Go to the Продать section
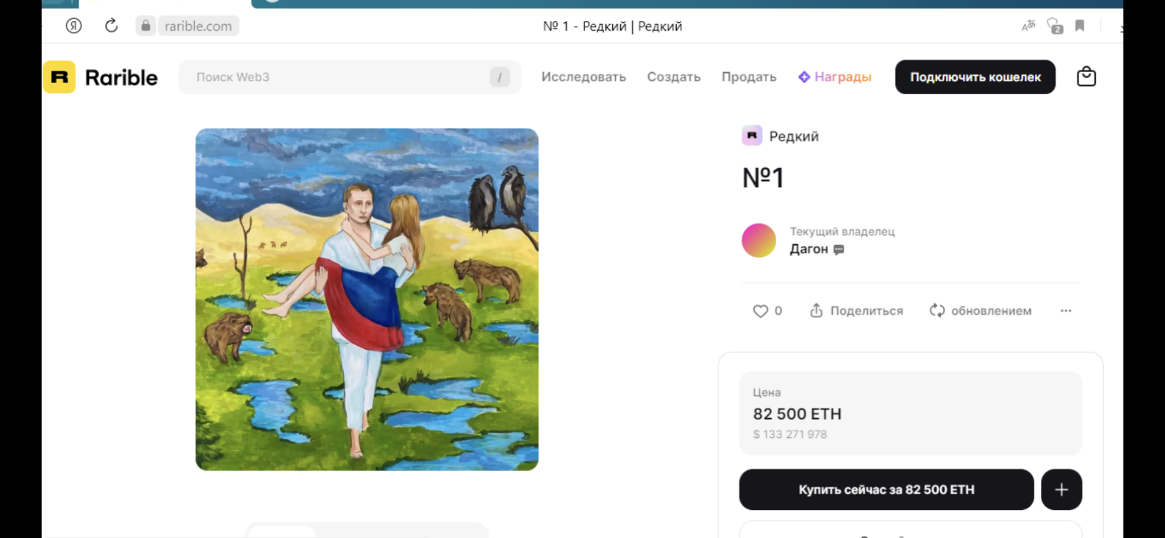1165x538 pixels. [x=749, y=77]
